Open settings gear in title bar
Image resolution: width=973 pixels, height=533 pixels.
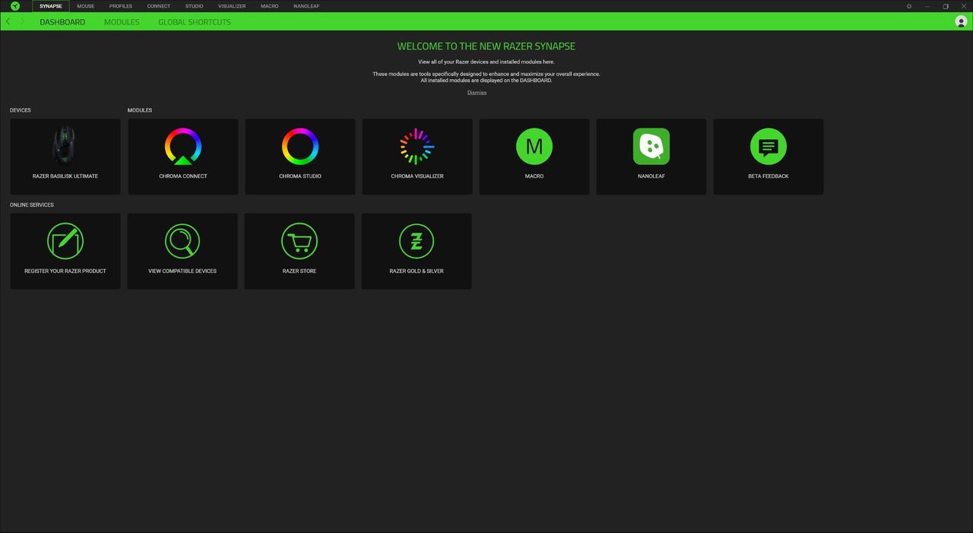pos(909,6)
